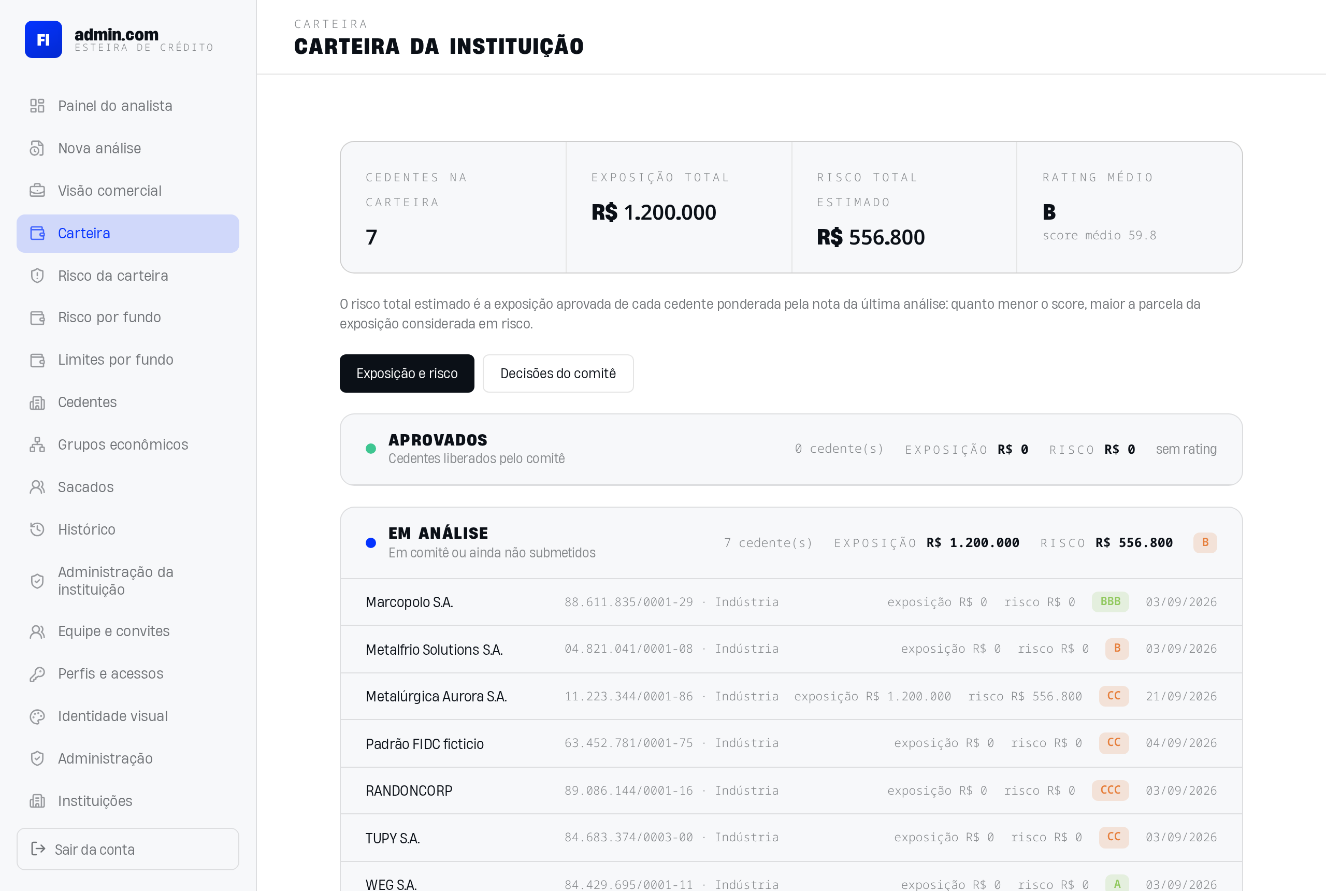Image resolution: width=1326 pixels, height=891 pixels.
Task: Click the Sair da conta button
Action: pos(128,849)
